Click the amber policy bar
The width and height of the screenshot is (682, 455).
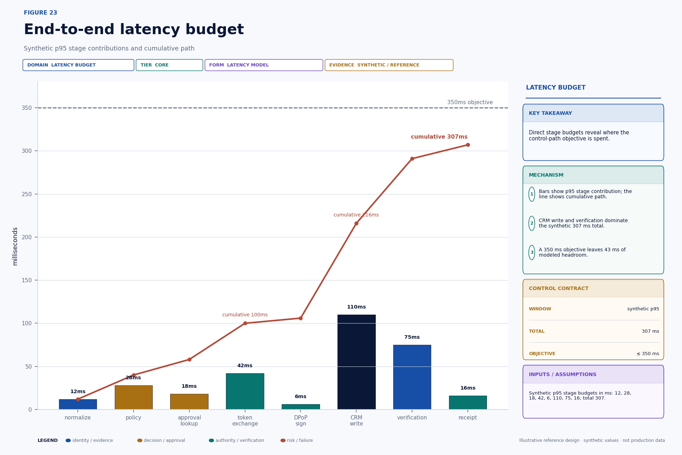134,397
